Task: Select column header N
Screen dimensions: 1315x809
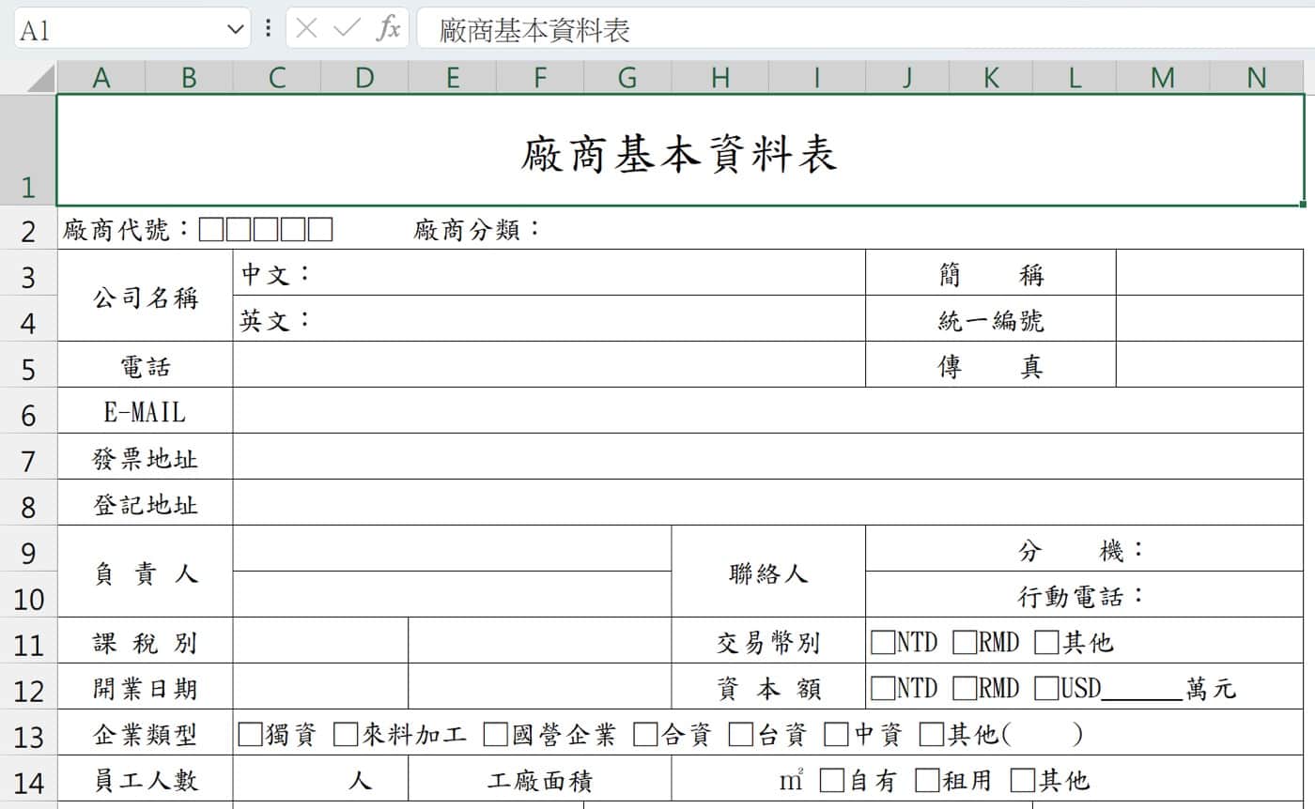Action: click(1257, 78)
